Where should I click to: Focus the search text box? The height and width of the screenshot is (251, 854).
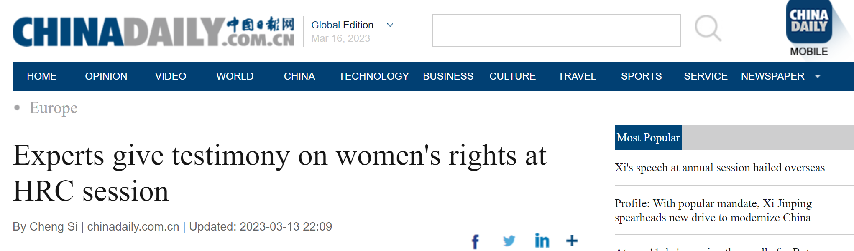coord(557,30)
